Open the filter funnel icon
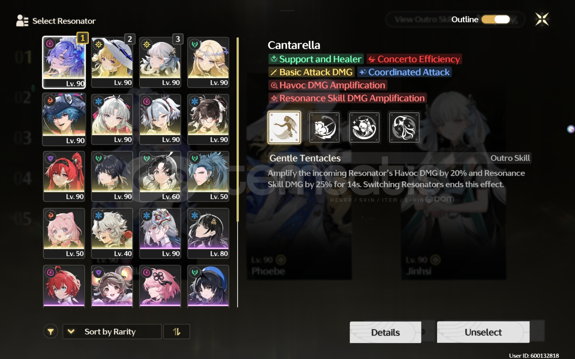This screenshot has height=359, width=575. 51,331
